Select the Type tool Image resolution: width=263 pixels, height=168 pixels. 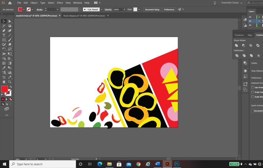(x=4, y=35)
